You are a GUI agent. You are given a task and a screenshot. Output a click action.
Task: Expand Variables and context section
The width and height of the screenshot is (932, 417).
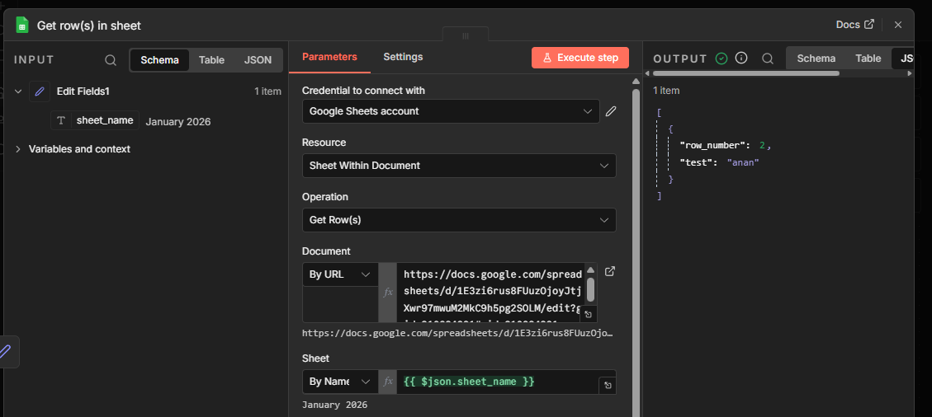click(18, 149)
